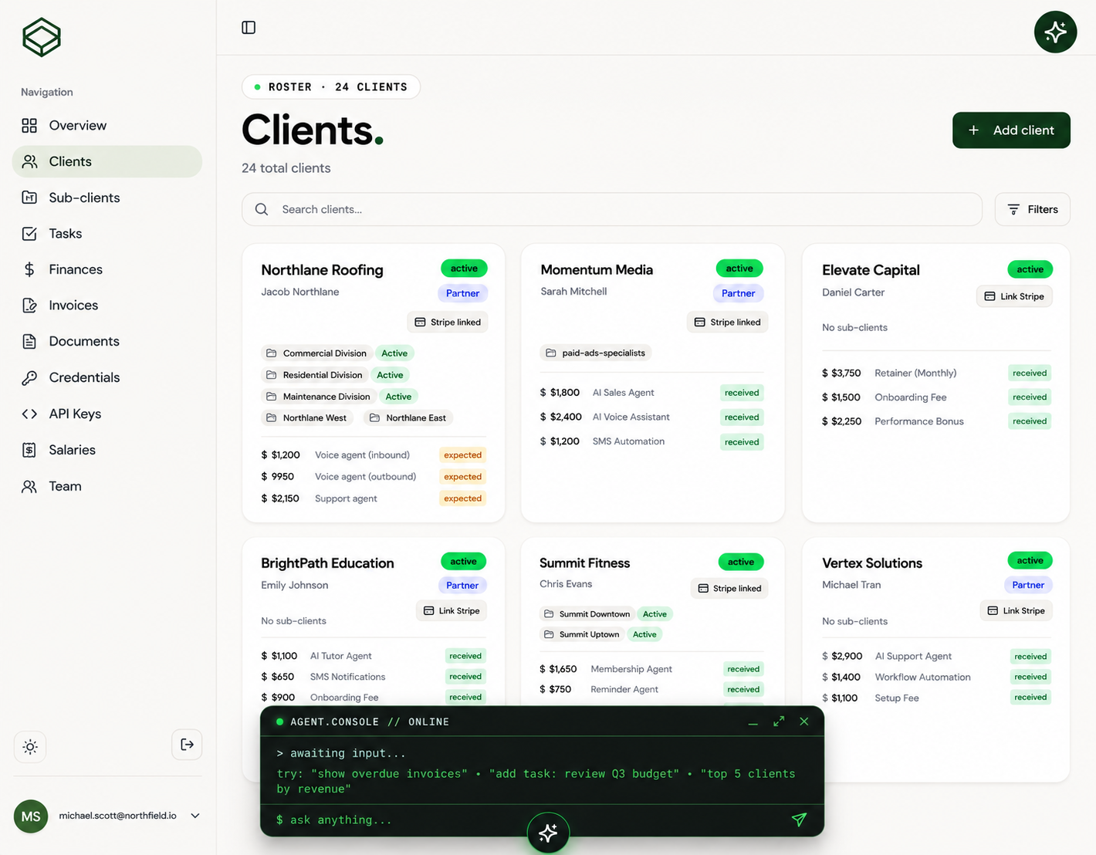Open the AI sparkle assistant at top right

[x=1055, y=32]
